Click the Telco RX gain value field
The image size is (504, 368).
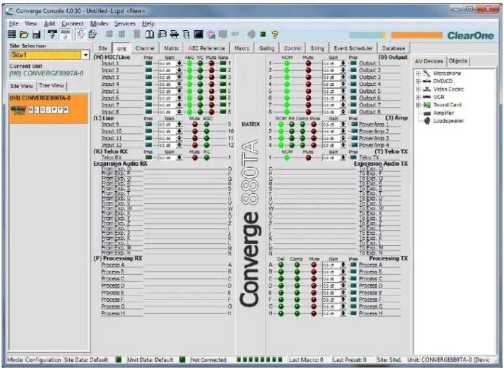(x=167, y=158)
